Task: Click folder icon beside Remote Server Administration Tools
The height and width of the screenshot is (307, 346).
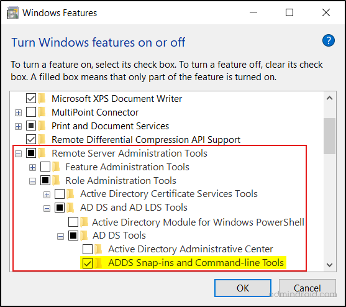Action: click(42, 153)
